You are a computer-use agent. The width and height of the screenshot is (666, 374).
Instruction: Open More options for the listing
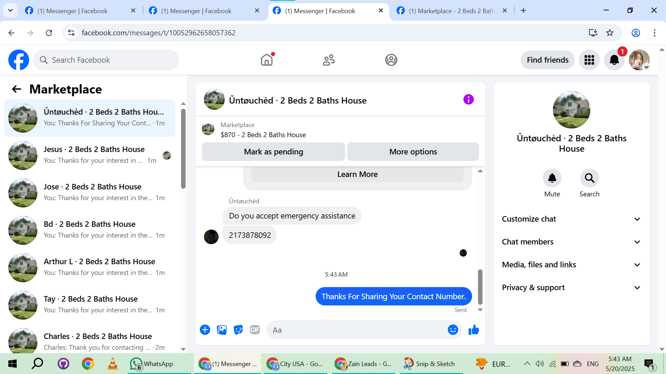tap(413, 152)
